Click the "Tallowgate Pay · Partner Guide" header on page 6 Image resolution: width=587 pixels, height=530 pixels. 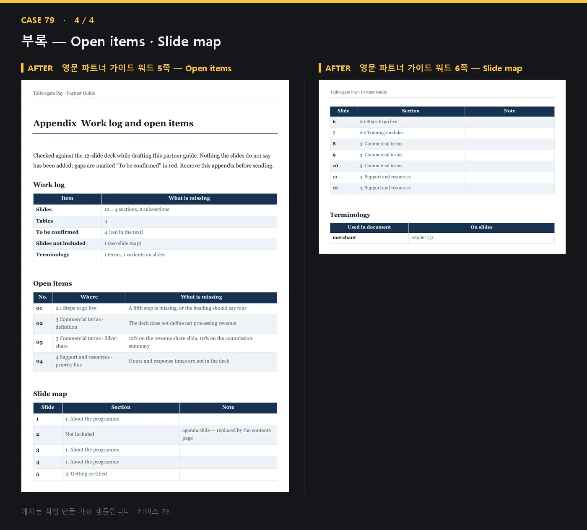[x=358, y=92]
